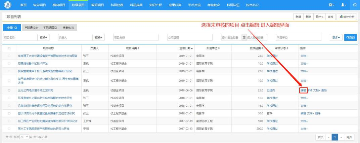Image resolution: width=360 pixels, height=143 pixels.
Task: Expand the 导出 dropdown
Action: pyautogui.click(x=319, y=17)
